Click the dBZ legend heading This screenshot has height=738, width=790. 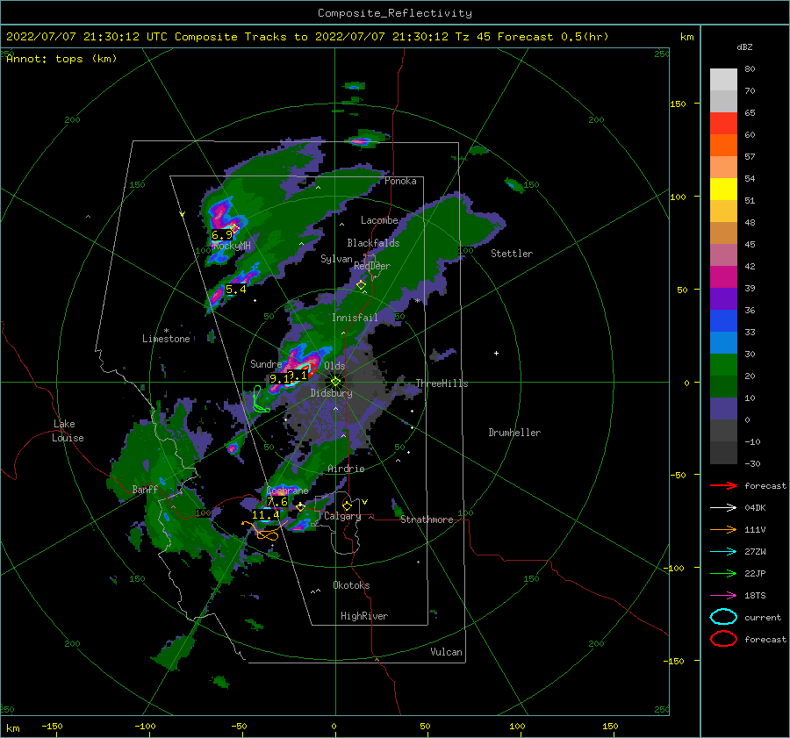(x=744, y=47)
